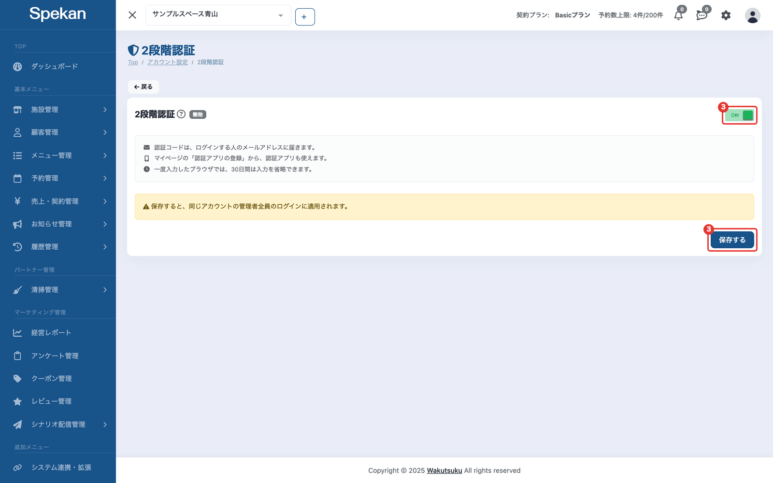Viewport: 773px width, 483px height.
Task: Expand the 施設管理 menu
Action: click(58, 110)
